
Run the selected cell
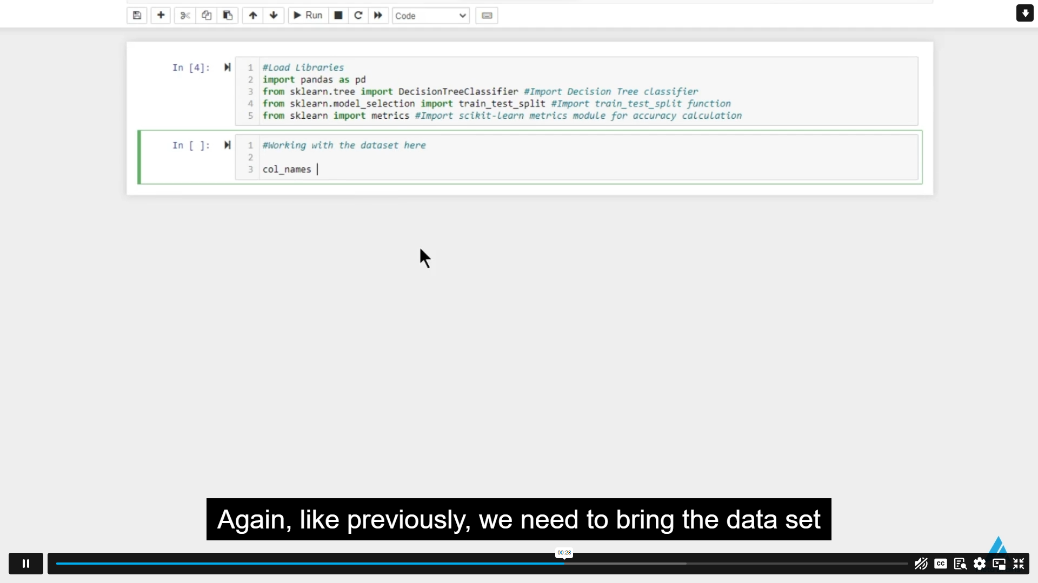[x=307, y=15]
